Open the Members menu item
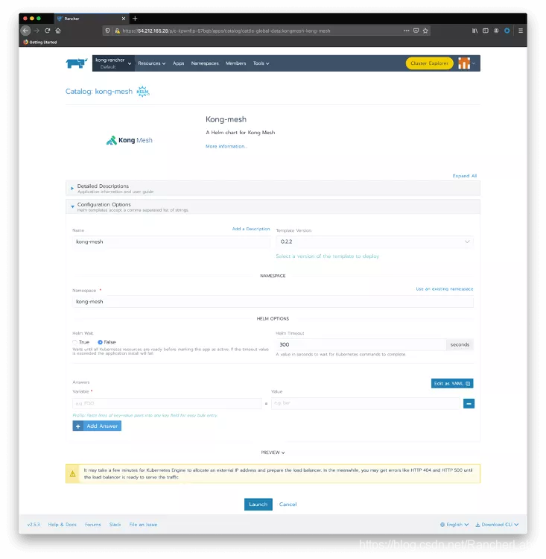Screen dimensions: 546x559 point(236,63)
